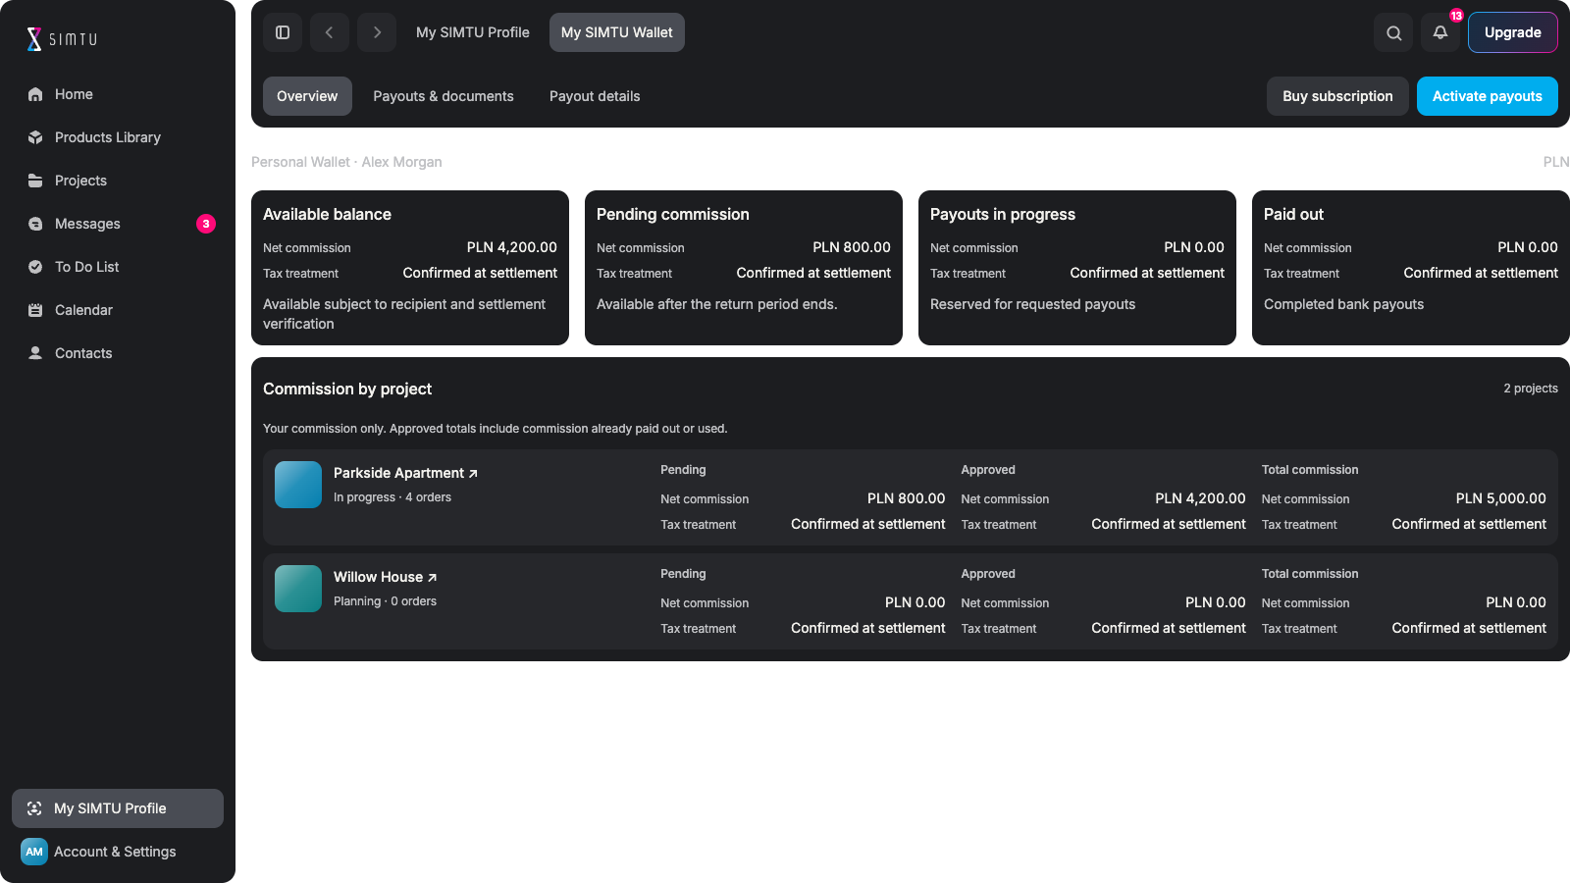Click the Parkside Apartment thumbnail
This screenshot has height=883, width=1570.
point(298,485)
